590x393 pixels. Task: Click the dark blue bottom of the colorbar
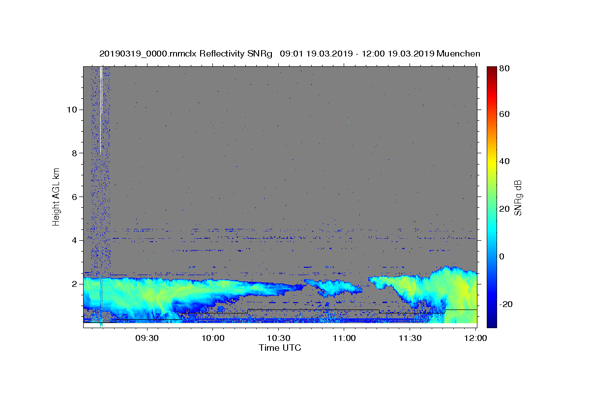click(492, 322)
